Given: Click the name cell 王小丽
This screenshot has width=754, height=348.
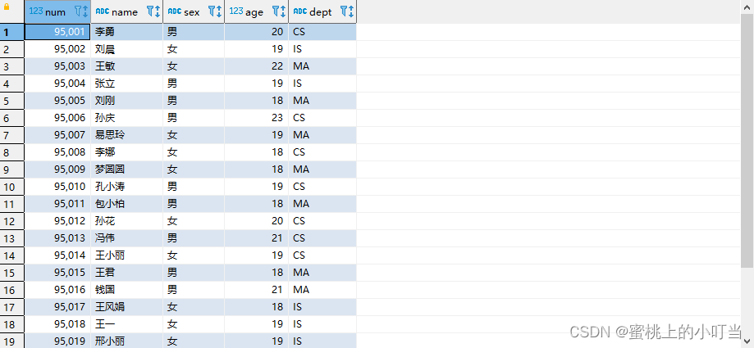Looking at the screenshot, I should coord(127,255).
